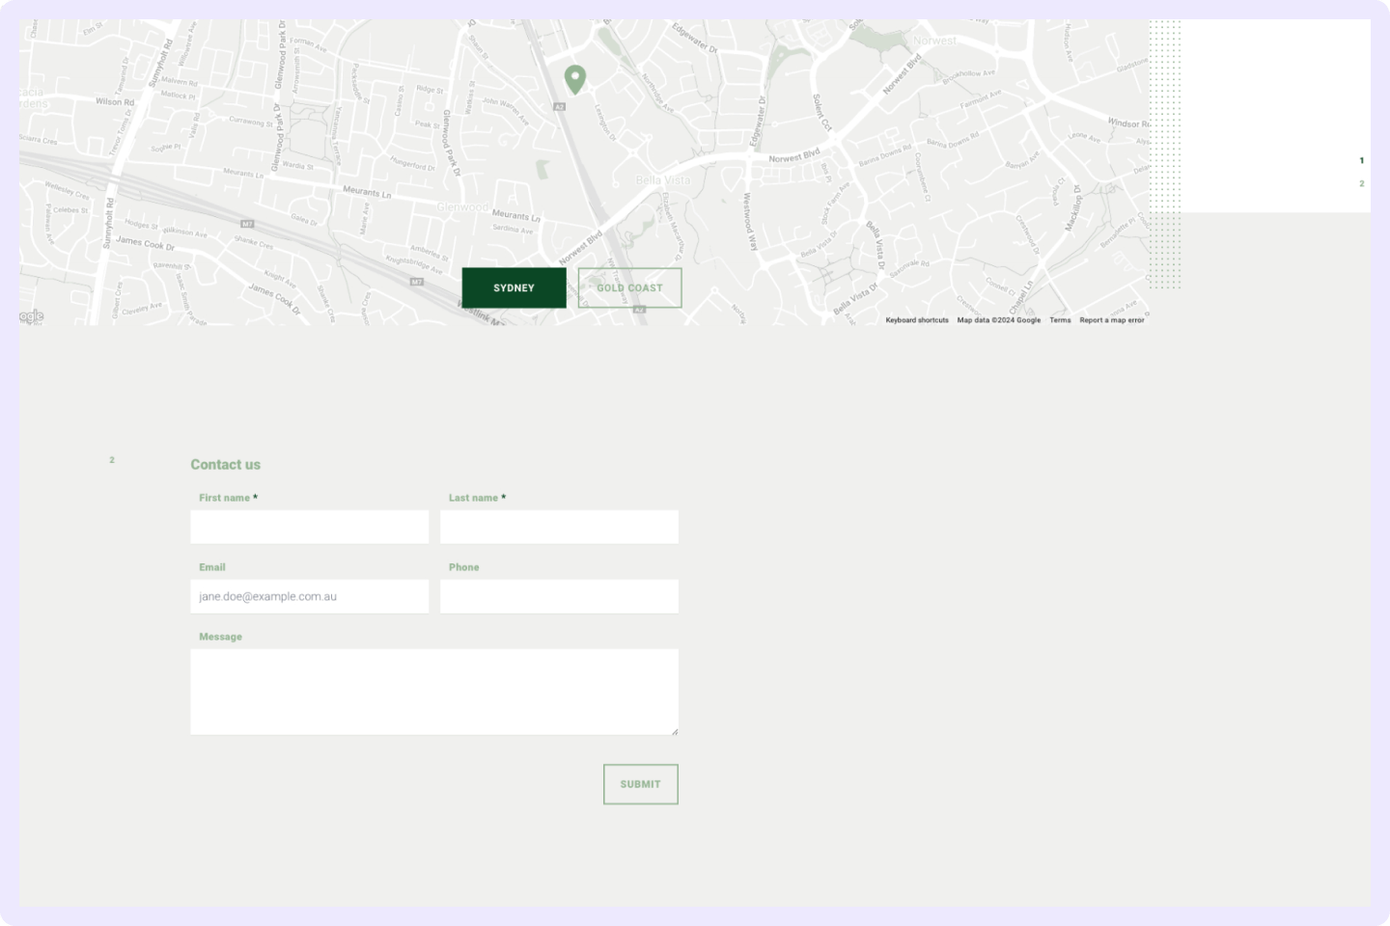Click the Bella Vista label on the map

(x=663, y=181)
